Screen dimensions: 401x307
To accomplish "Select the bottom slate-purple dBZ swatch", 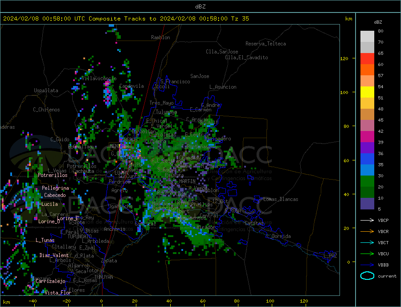I will (x=367, y=204).
